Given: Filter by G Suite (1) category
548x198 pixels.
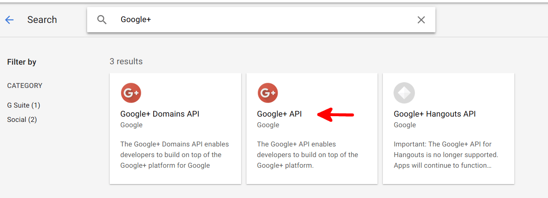Looking at the screenshot, I should click(24, 105).
